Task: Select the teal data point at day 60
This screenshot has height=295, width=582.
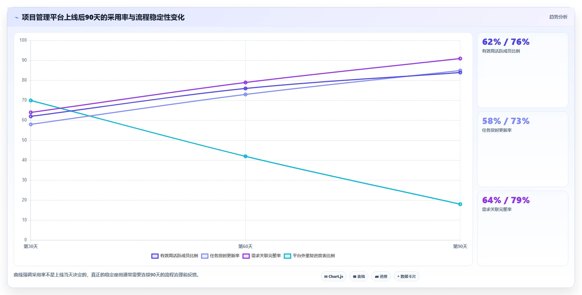Action: point(245,156)
